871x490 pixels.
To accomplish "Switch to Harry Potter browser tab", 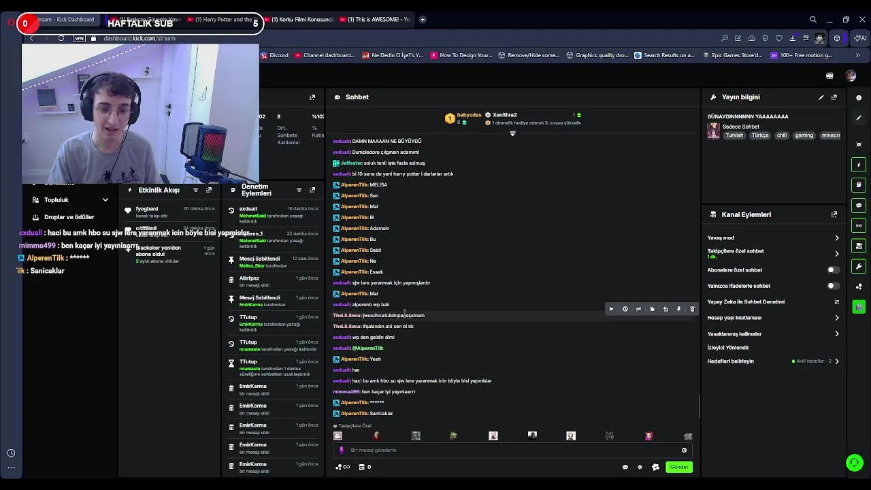I will coord(222,19).
